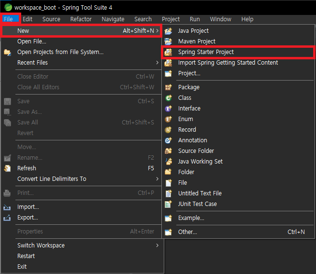
Task: Select Import Spring Getting Started Content
Action: pyautogui.click(x=238, y=63)
